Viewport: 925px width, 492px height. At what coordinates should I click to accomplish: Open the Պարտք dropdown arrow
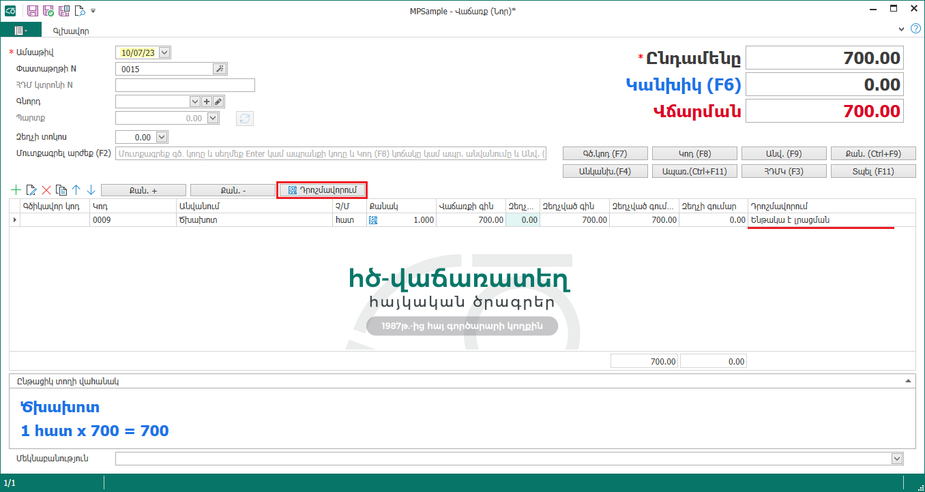(213, 118)
